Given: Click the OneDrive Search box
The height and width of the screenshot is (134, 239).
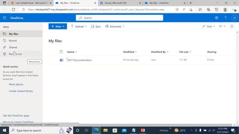Looking at the screenshot, I should pyautogui.click(x=119, y=18).
